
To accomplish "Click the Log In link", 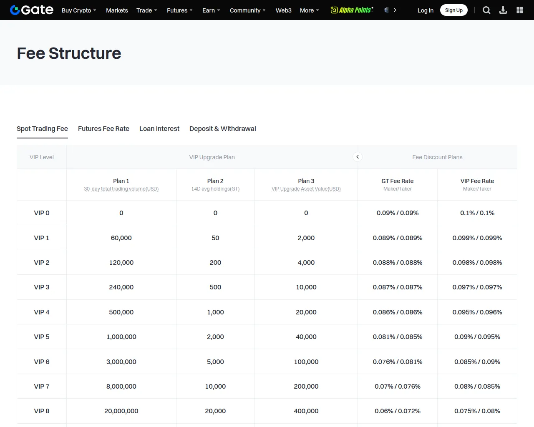I will (x=426, y=10).
